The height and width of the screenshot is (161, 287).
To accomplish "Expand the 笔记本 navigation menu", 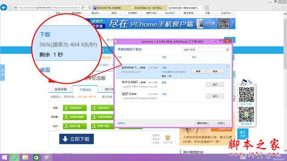I will tap(96, 13).
